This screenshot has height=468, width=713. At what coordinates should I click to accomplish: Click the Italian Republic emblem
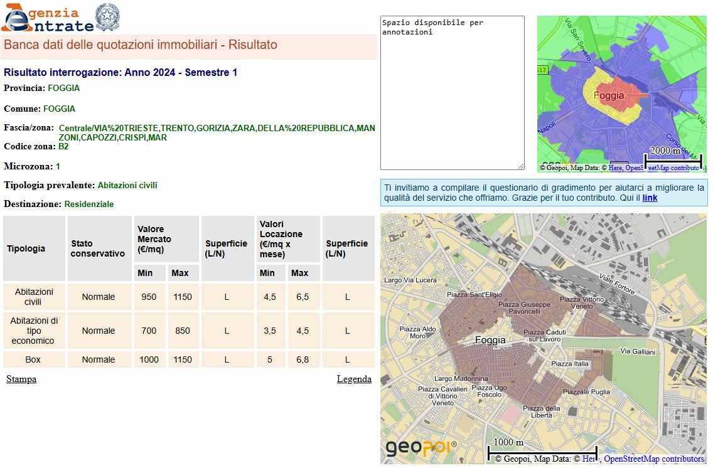click(107, 17)
